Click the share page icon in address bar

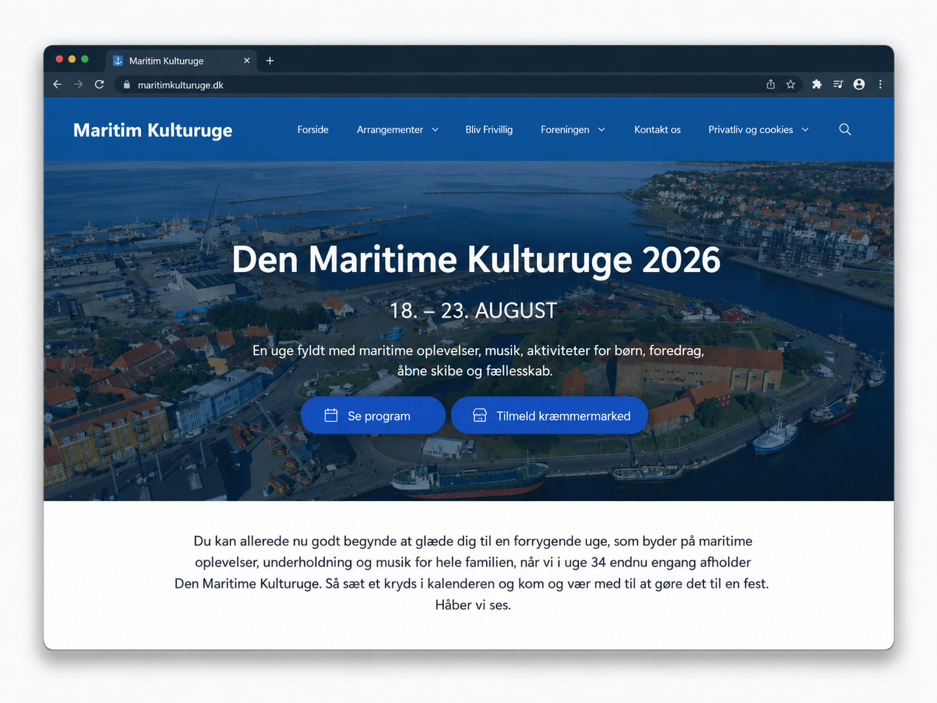[x=771, y=84]
